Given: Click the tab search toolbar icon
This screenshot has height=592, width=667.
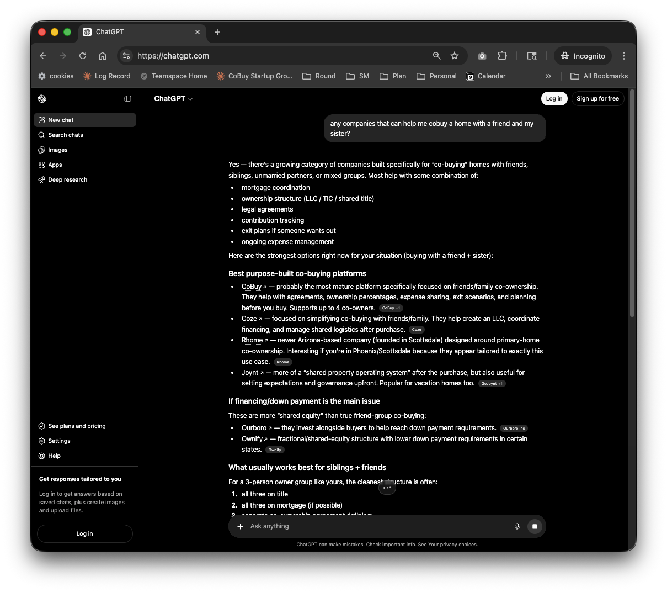Looking at the screenshot, I should point(532,56).
